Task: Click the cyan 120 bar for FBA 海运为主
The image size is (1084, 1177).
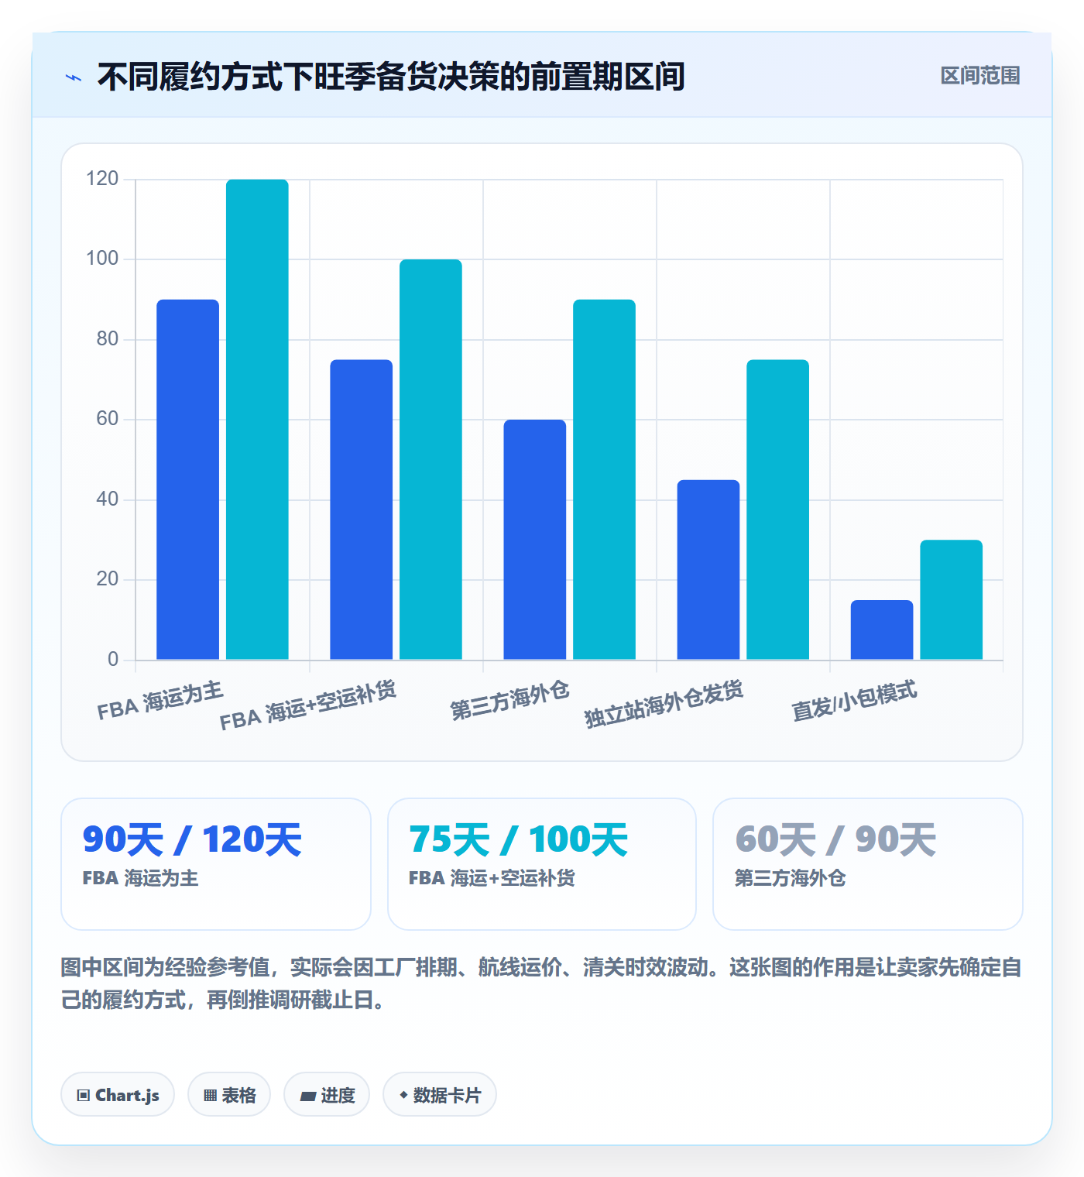Action: pos(257,420)
